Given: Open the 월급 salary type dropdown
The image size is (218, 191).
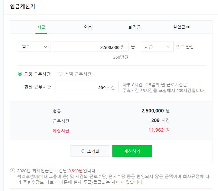Looking at the screenshot, I should [x=34, y=47].
